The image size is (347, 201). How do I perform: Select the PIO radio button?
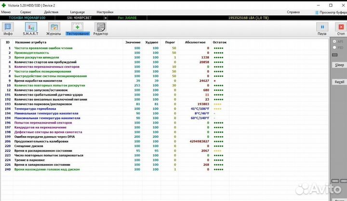pyautogui.click(x=335, y=48)
